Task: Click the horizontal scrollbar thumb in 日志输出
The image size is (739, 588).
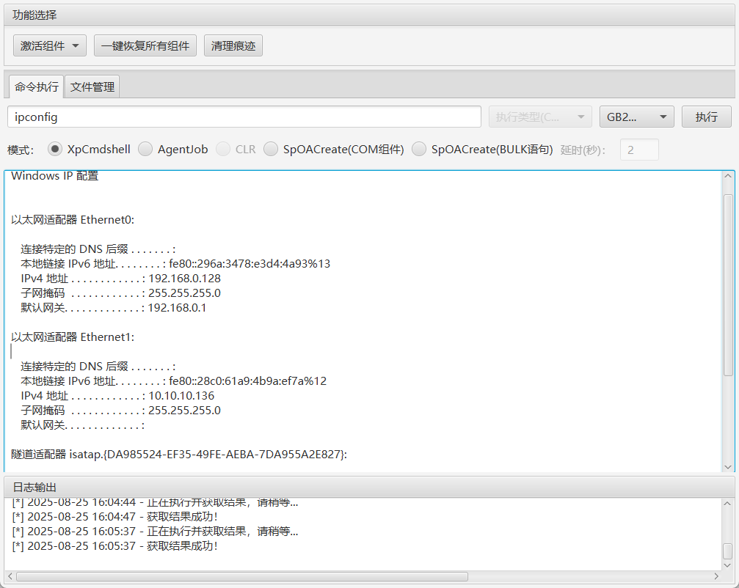Action: tap(242, 576)
